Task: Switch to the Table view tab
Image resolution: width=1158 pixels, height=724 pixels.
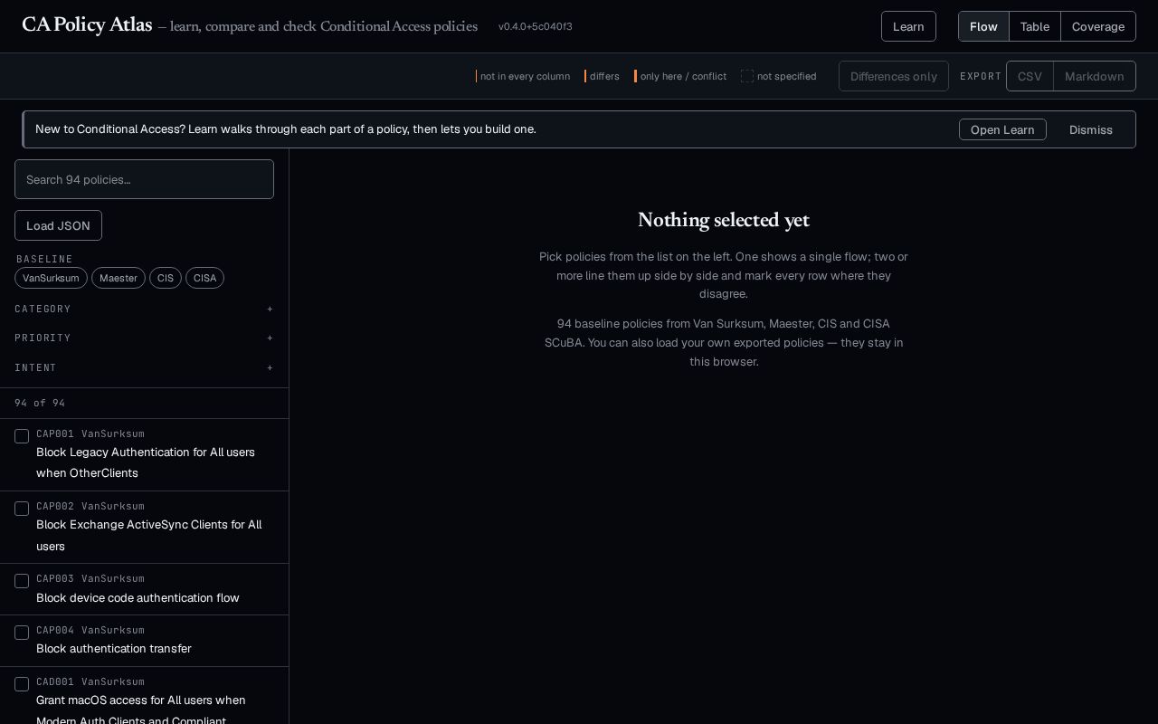Action: tap(1035, 26)
